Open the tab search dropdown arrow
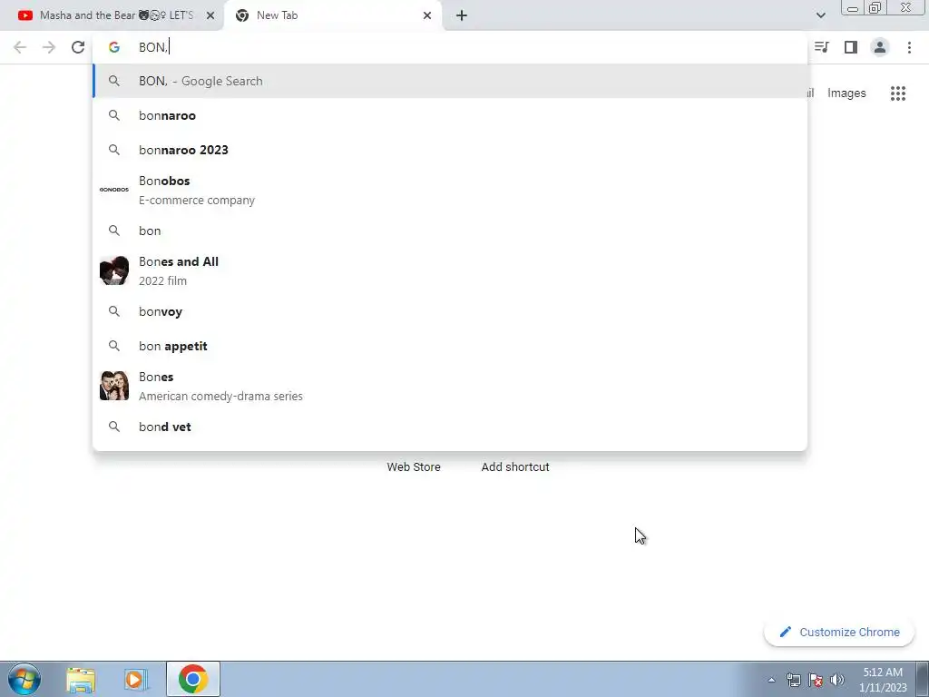The width and height of the screenshot is (929, 697). coord(820,15)
